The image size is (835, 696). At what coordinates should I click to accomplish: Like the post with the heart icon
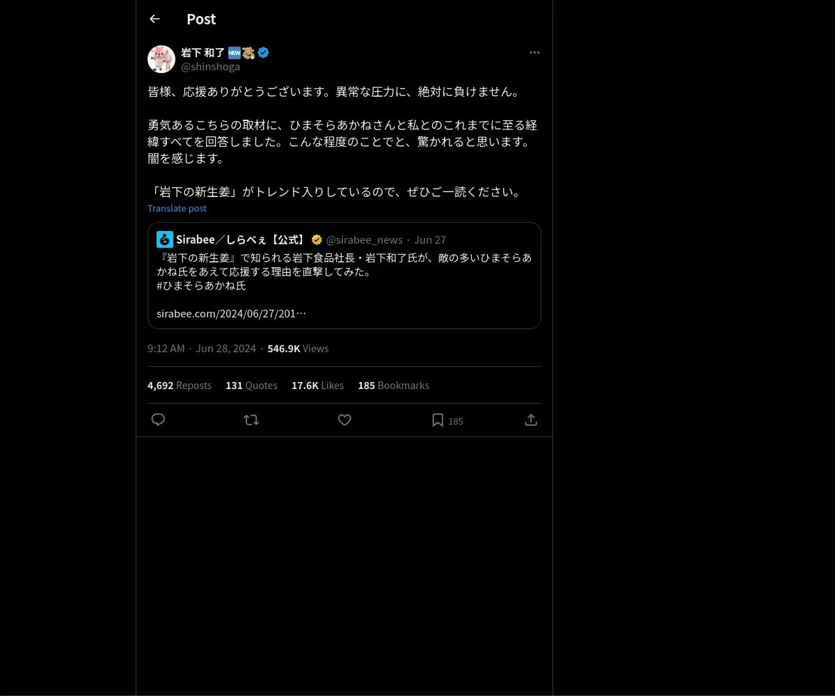click(344, 420)
